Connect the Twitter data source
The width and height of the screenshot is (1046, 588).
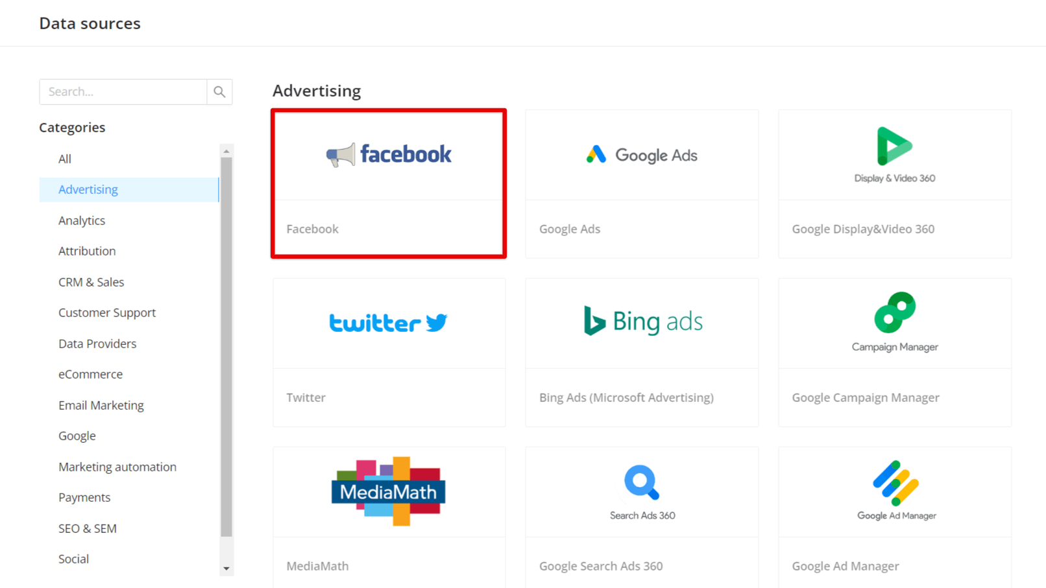point(388,352)
